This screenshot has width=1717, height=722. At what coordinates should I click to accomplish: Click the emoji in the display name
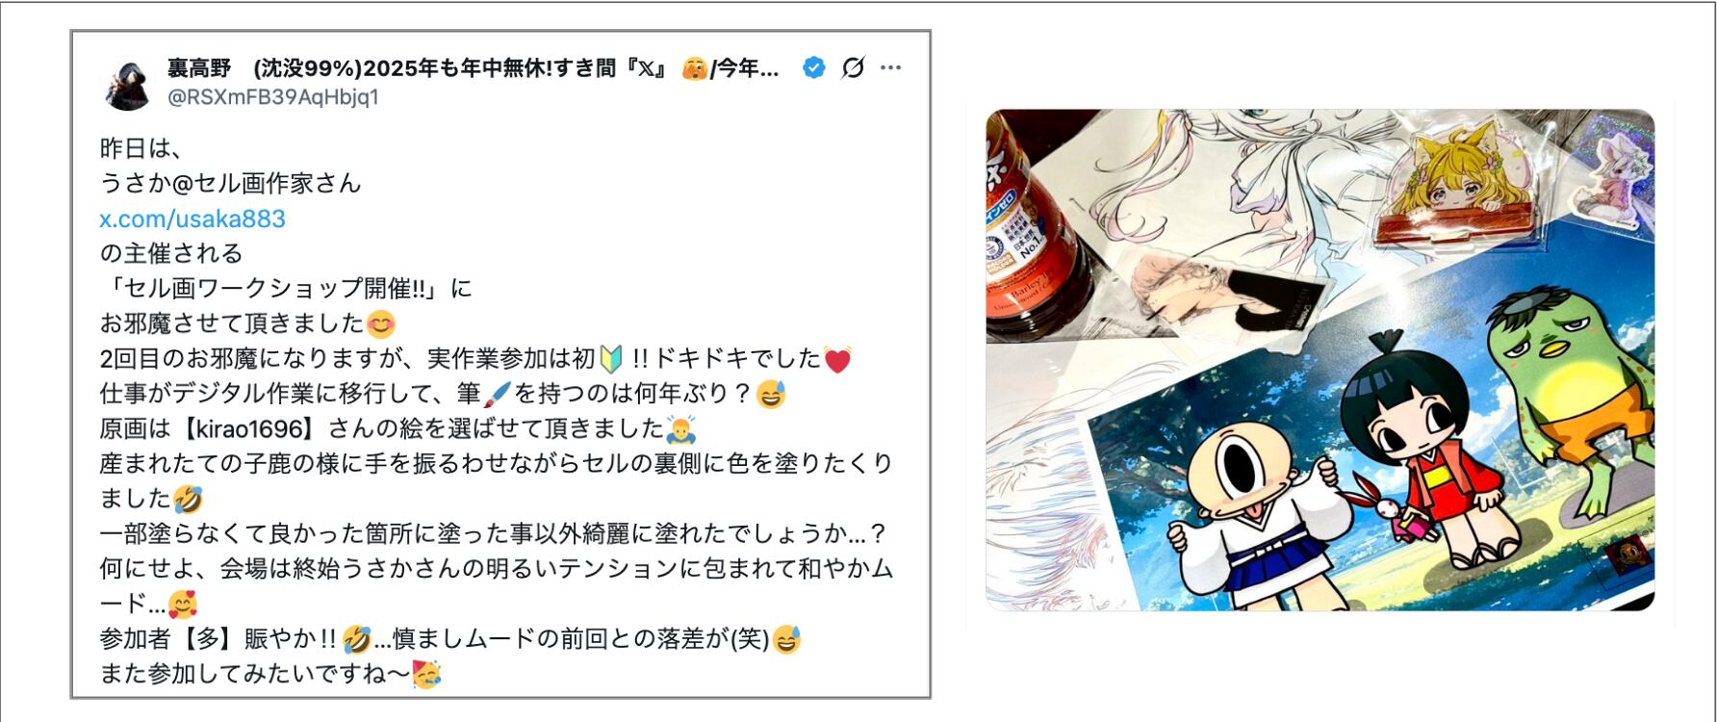[x=694, y=69]
